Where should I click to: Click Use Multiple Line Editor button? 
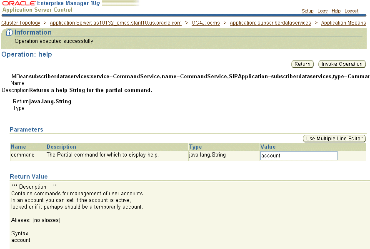[334, 139]
